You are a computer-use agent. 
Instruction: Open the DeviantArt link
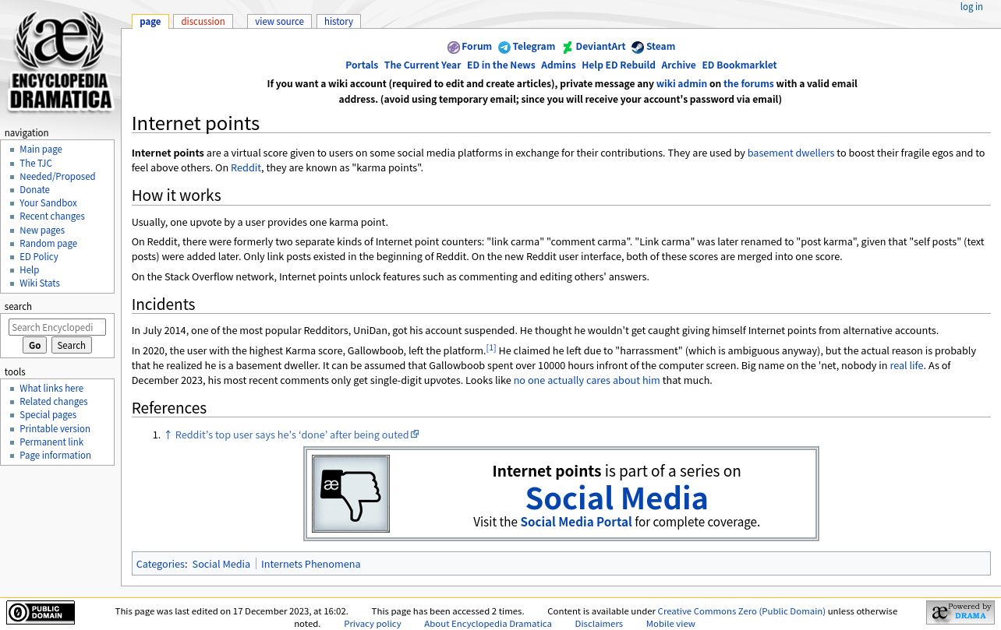click(x=600, y=47)
